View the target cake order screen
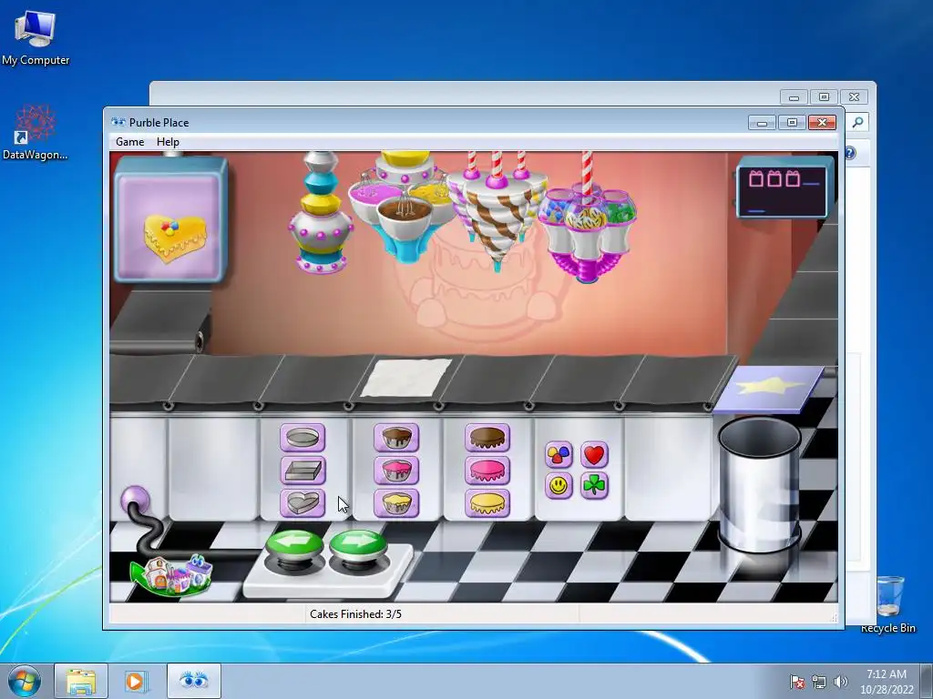Screen dimensions: 933x699 pyautogui.click(x=170, y=219)
